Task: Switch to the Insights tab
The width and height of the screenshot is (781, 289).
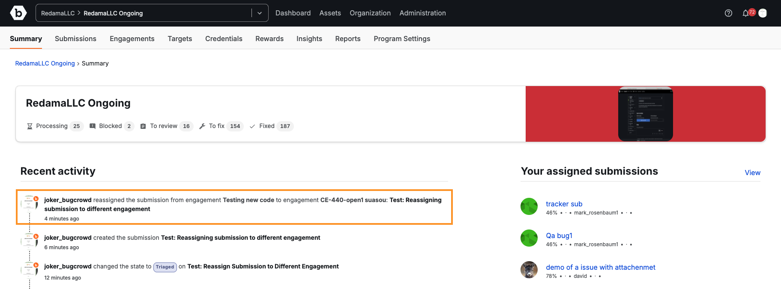Action: (309, 39)
